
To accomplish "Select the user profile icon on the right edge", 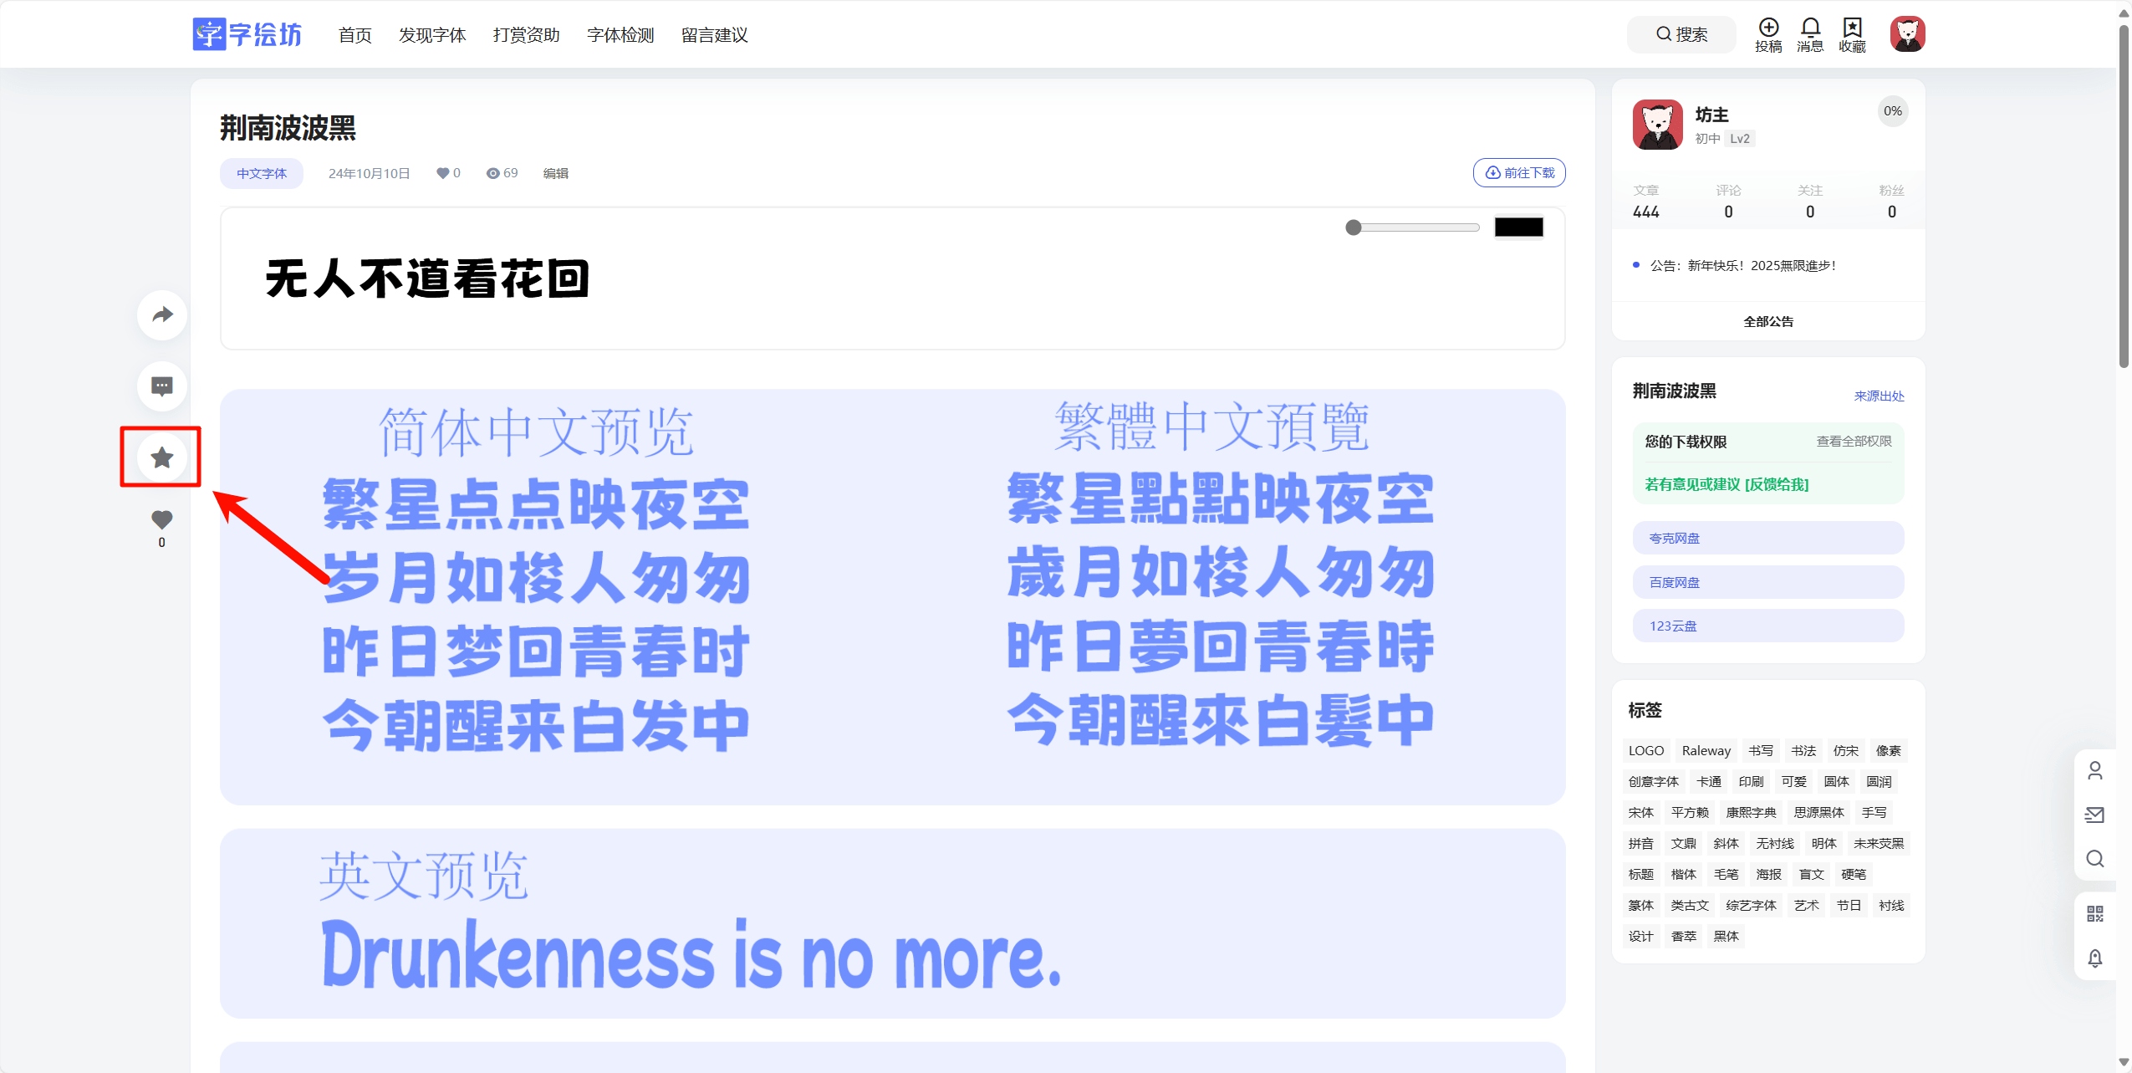I will point(2096,769).
